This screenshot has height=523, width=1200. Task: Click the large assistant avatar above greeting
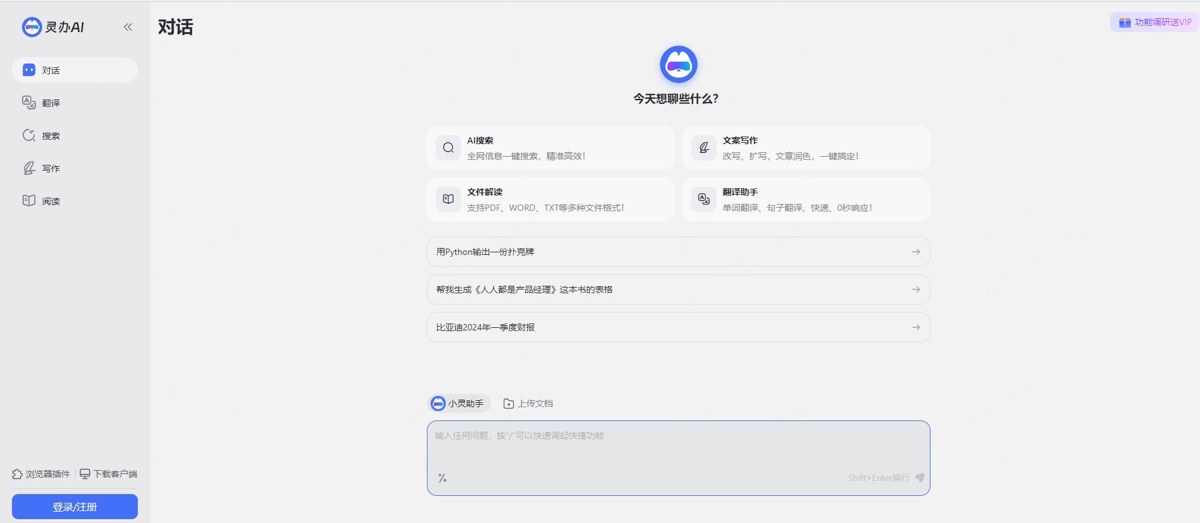[679, 64]
